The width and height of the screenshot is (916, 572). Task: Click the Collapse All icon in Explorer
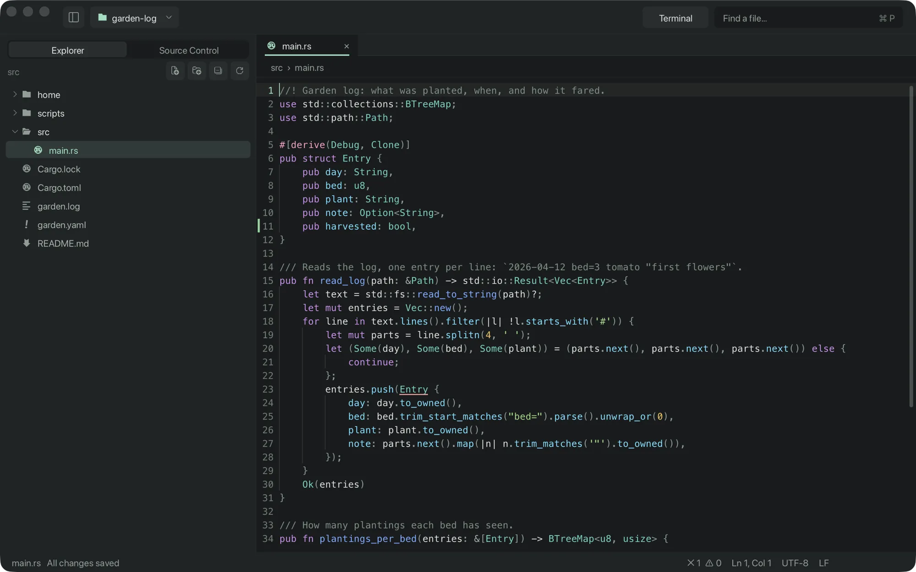coord(218,71)
